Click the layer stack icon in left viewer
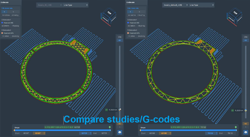Viewport: 250px width, 137px height. coord(120,132)
